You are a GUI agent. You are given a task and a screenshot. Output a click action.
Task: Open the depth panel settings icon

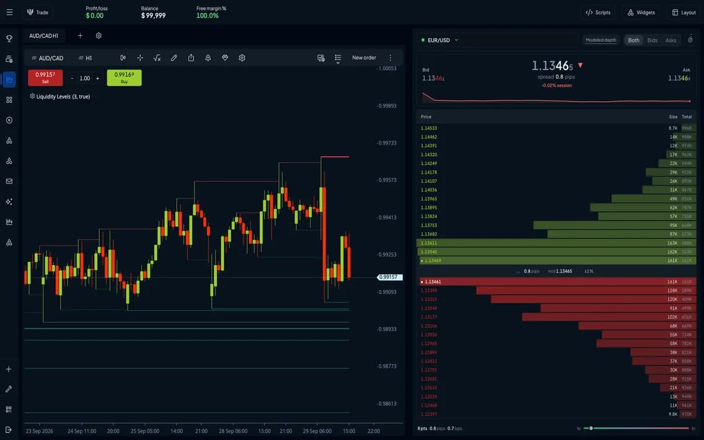tap(690, 40)
